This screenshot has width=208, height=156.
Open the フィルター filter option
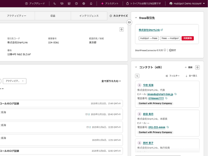[x=173, y=76]
